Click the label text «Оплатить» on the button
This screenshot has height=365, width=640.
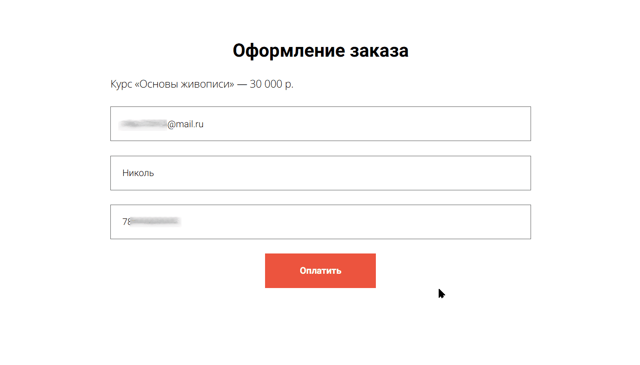(320, 271)
